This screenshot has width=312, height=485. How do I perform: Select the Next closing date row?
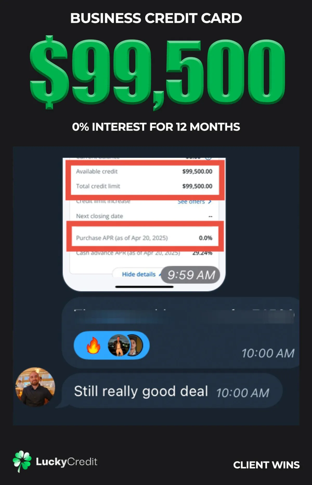coord(144,216)
